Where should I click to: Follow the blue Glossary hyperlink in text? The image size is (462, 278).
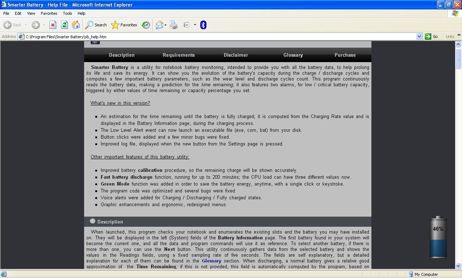pyautogui.click(x=212, y=261)
